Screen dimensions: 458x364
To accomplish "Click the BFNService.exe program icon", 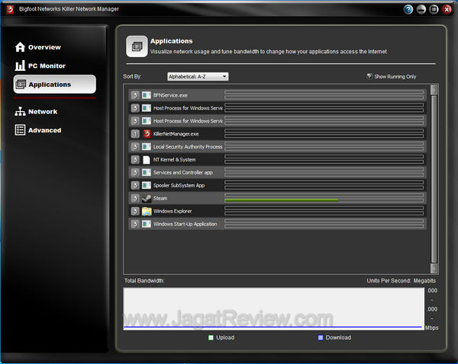I will coord(147,95).
